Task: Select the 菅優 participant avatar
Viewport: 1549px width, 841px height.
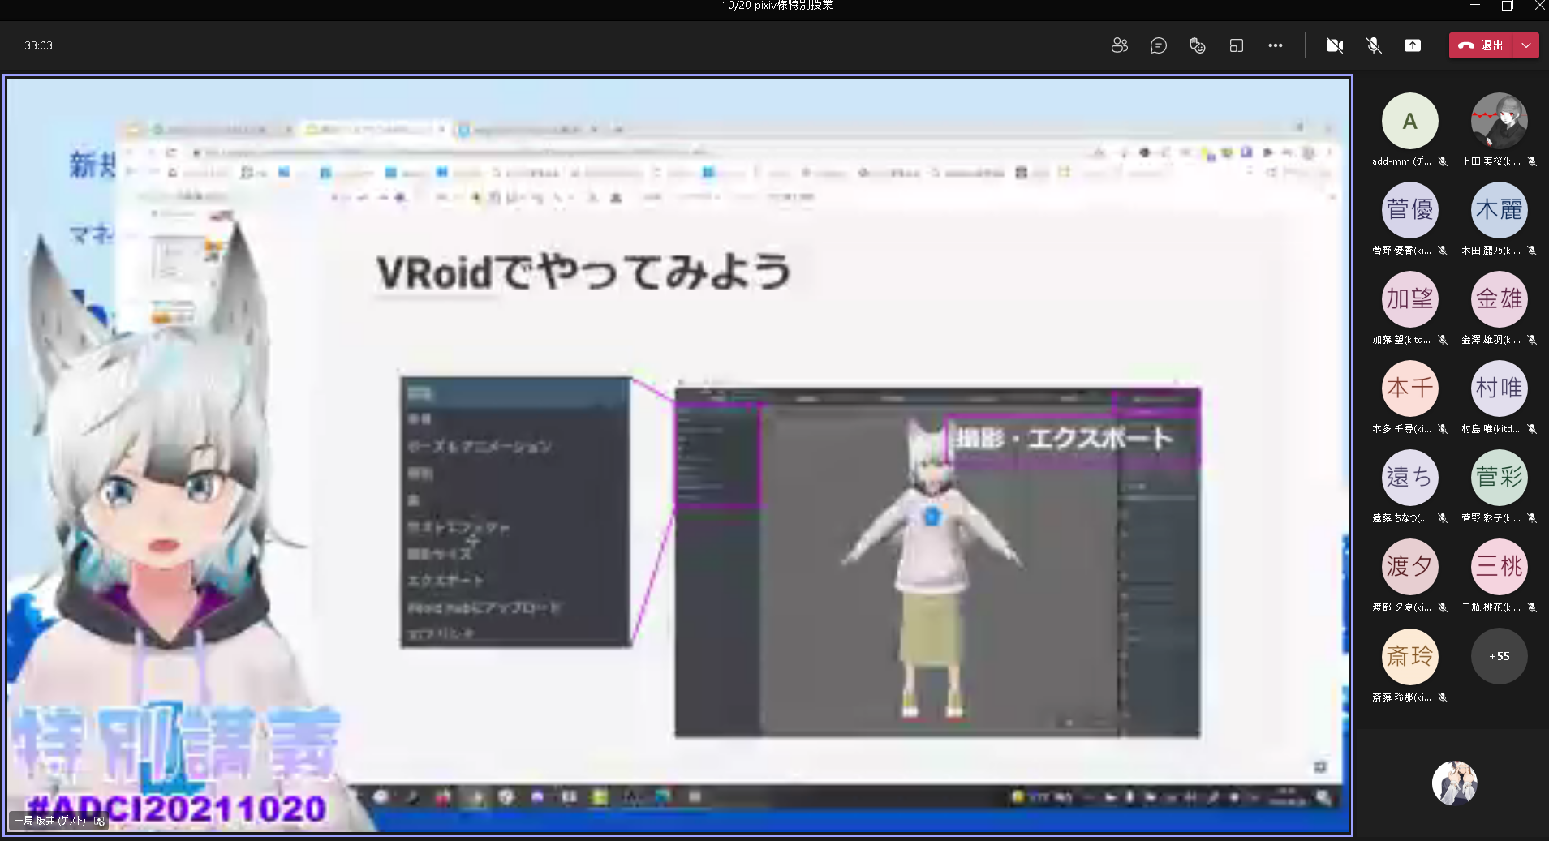Action: click(1409, 210)
